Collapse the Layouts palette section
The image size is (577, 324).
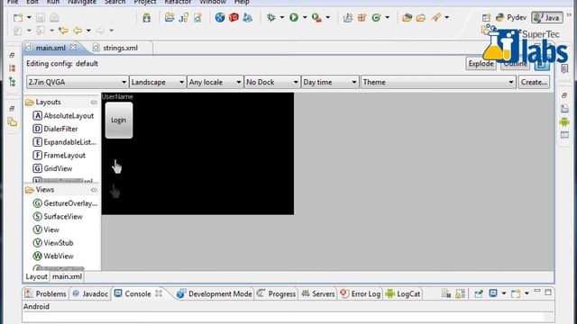coord(94,102)
